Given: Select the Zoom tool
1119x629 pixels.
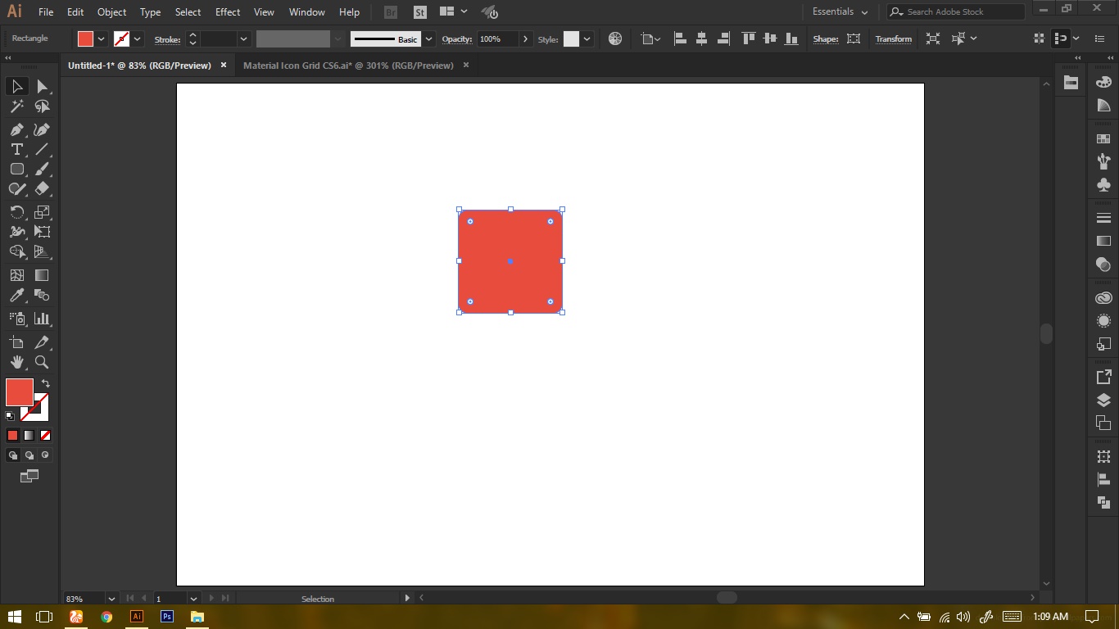Looking at the screenshot, I should click(x=42, y=362).
